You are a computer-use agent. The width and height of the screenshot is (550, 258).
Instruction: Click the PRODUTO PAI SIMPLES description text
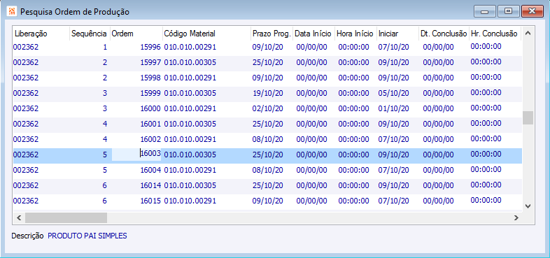87,236
